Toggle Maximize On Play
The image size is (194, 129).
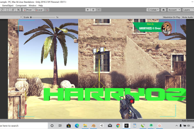click(x=172, y=17)
